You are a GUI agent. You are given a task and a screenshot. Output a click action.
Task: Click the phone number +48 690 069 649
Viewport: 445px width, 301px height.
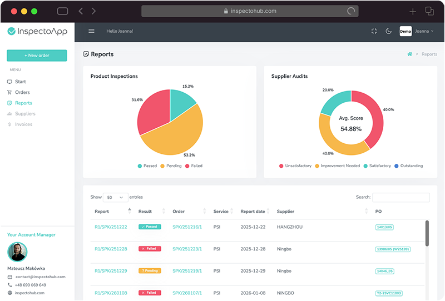click(31, 285)
